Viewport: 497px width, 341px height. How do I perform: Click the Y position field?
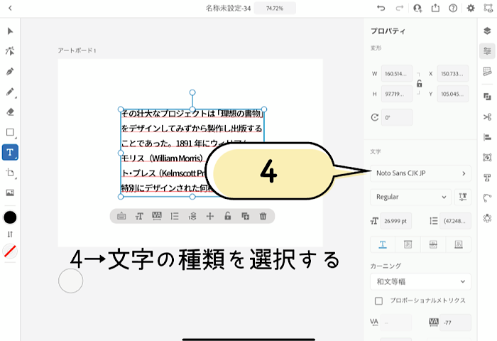click(x=453, y=94)
